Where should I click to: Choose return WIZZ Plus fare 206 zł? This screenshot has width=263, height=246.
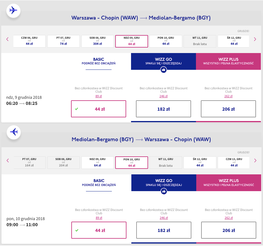pos(229,230)
